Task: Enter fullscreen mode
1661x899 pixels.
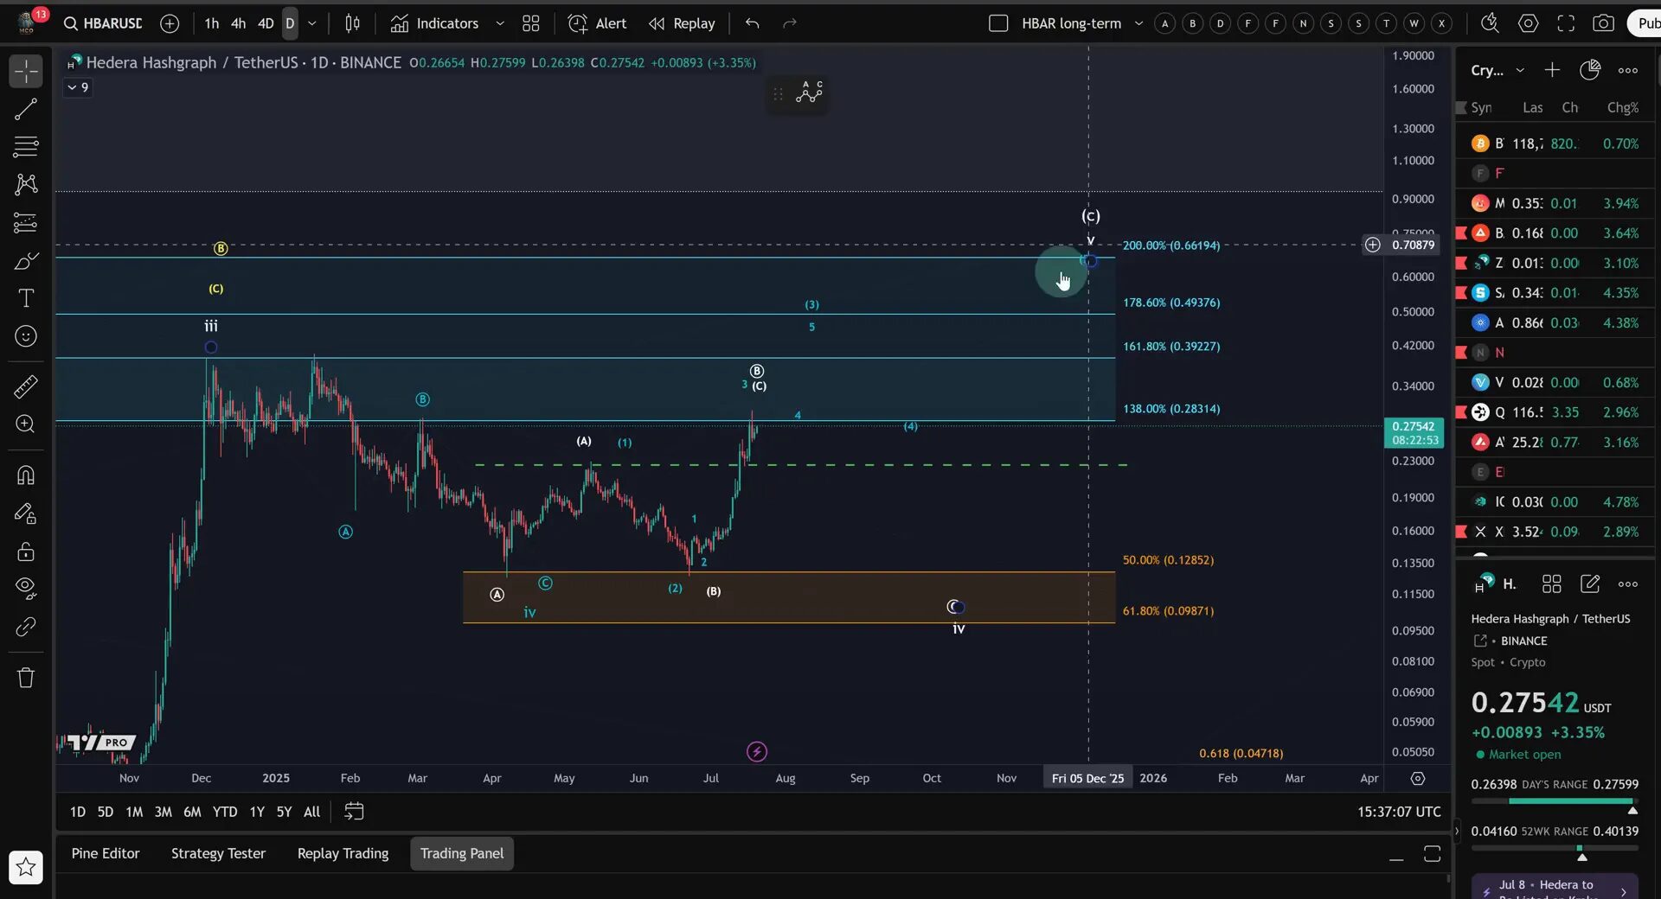Action: point(1566,23)
